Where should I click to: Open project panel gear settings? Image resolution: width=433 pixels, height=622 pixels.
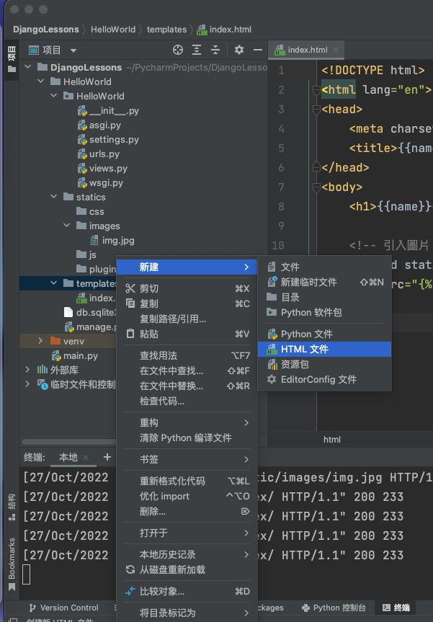[239, 50]
